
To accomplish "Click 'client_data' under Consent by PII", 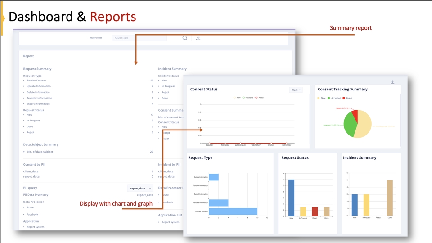I will [x=31, y=171].
